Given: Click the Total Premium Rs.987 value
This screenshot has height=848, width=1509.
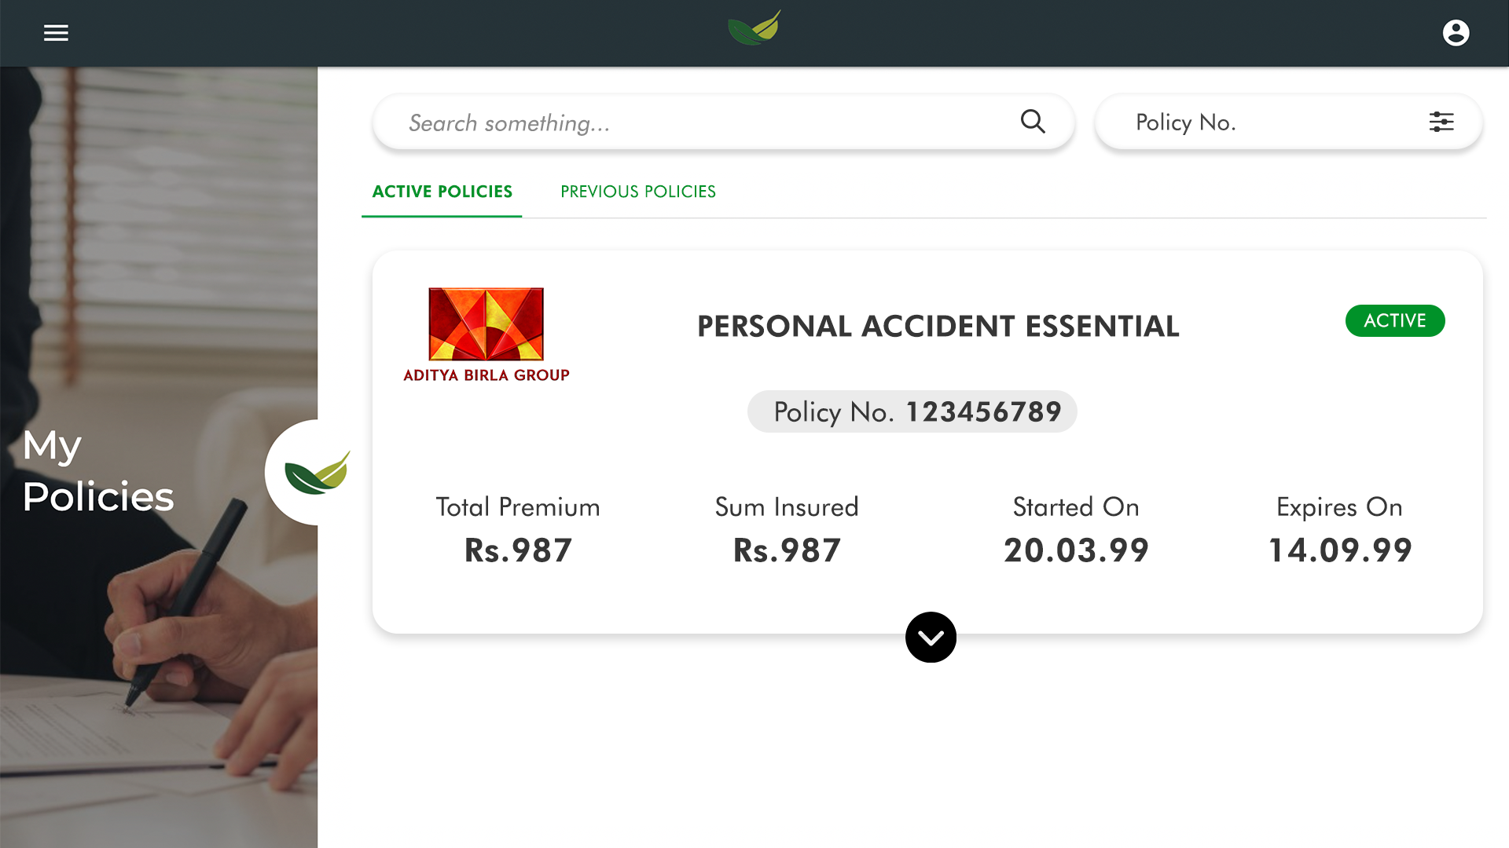Looking at the screenshot, I should point(518,550).
